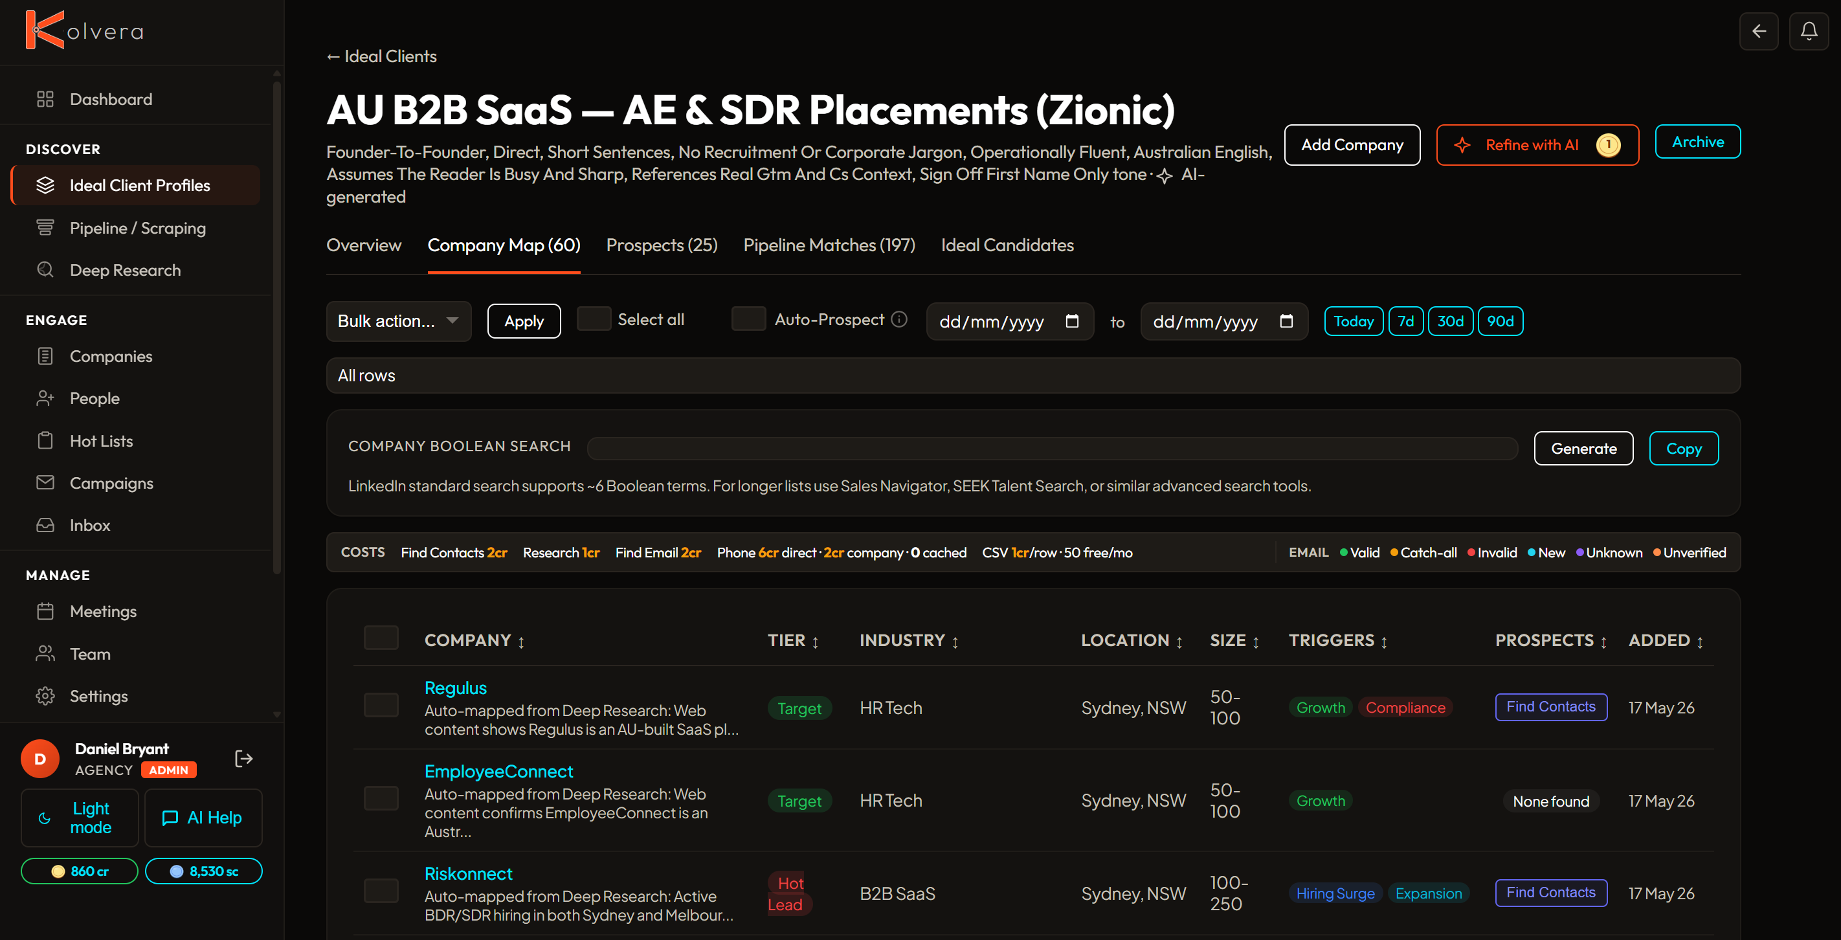Screen dimensions: 1841x940
Task: Find Contacts for Regulus
Action: (1551, 707)
